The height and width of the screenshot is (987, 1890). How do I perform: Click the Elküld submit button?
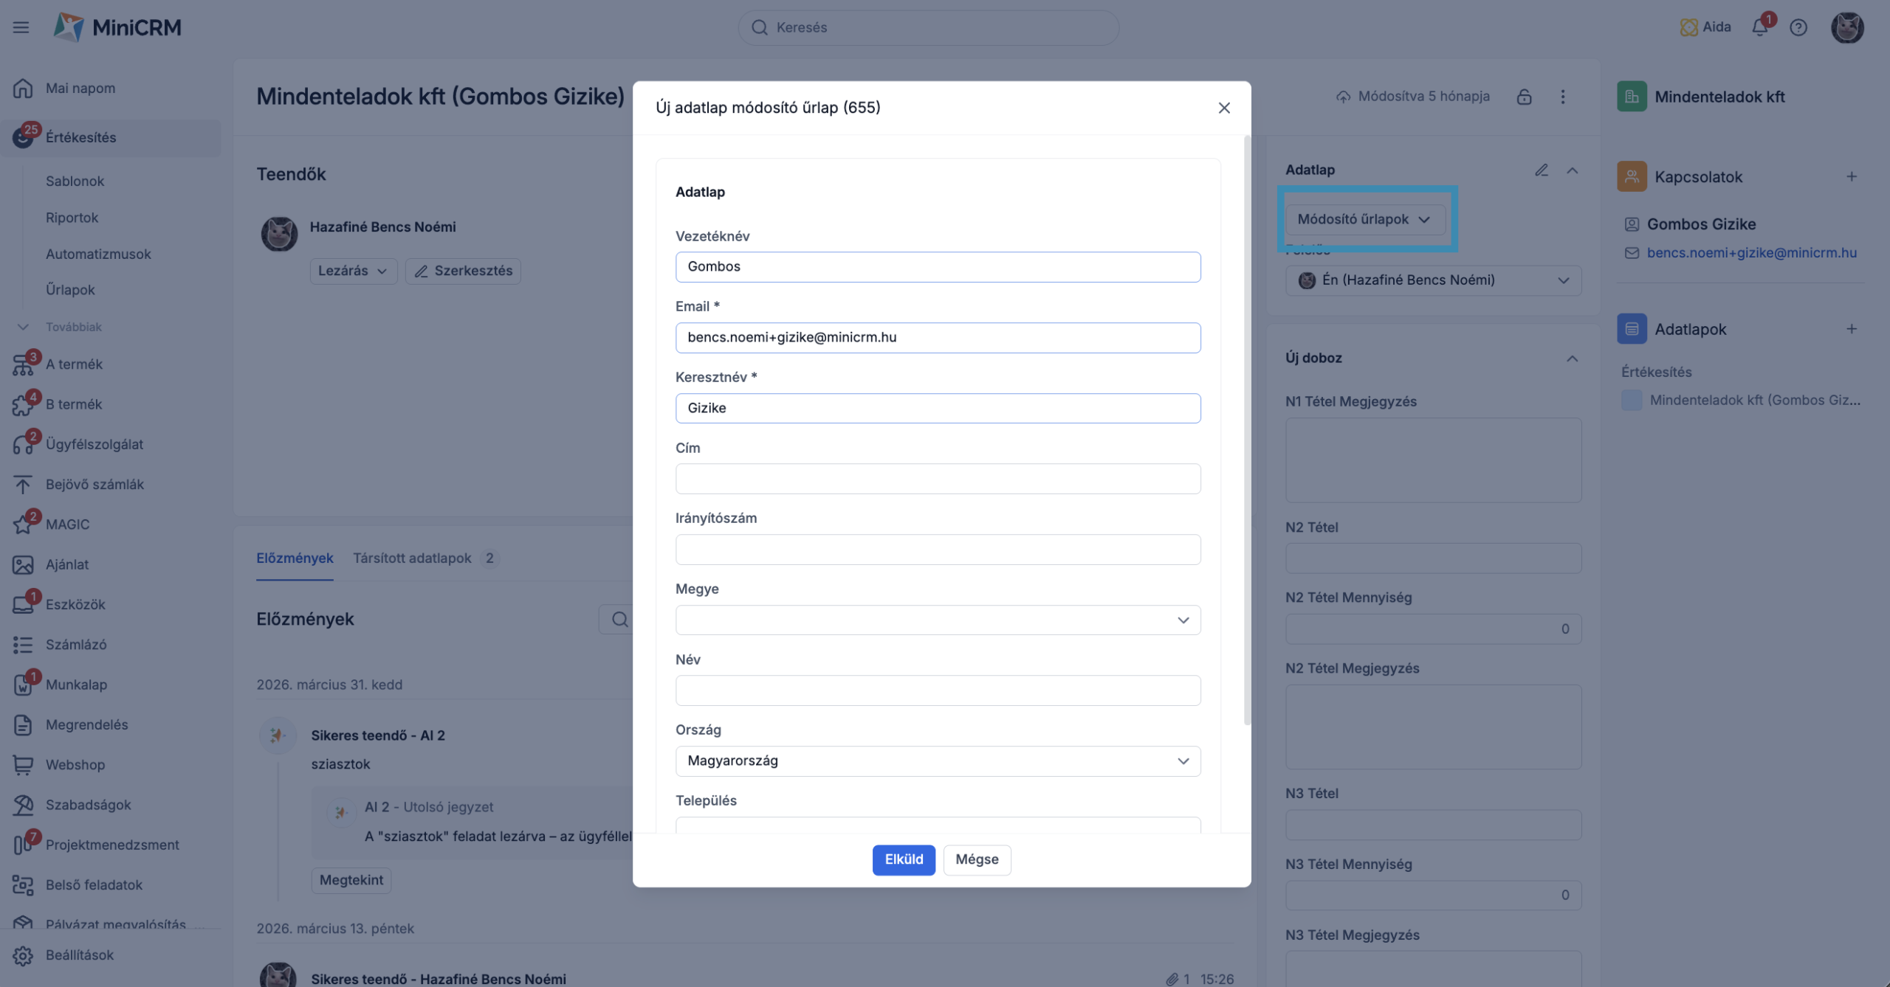(904, 860)
